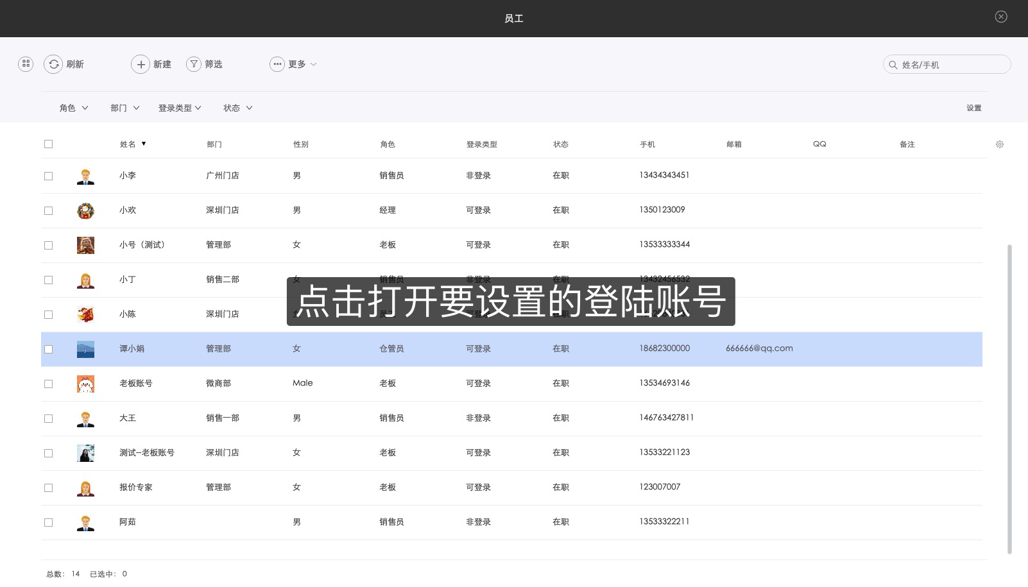The height and width of the screenshot is (587, 1028).
Task: Click the 新建 plus icon
Action: pyautogui.click(x=141, y=64)
